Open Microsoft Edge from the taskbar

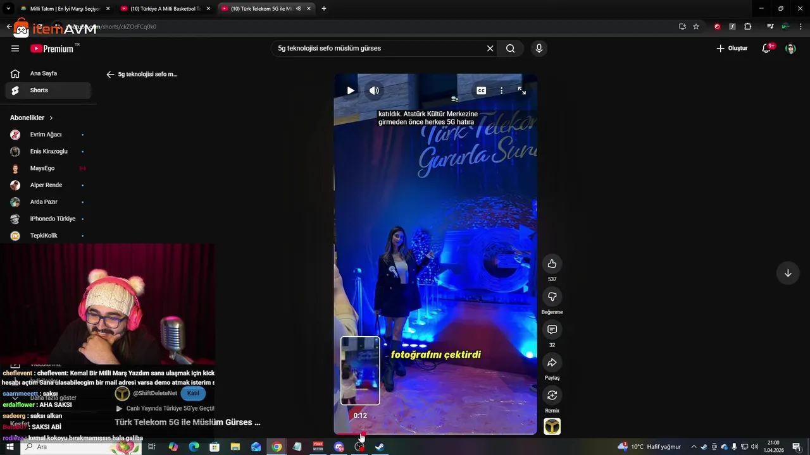point(194,447)
